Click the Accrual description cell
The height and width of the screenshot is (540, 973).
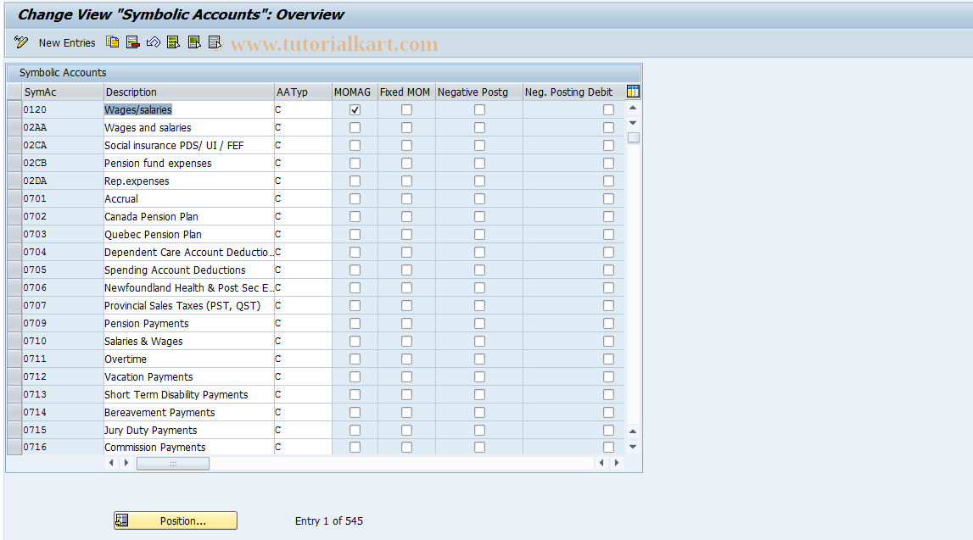tap(188, 199)
